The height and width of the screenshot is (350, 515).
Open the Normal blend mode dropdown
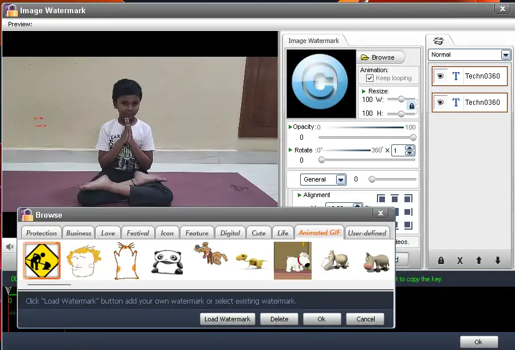point(505,54)
